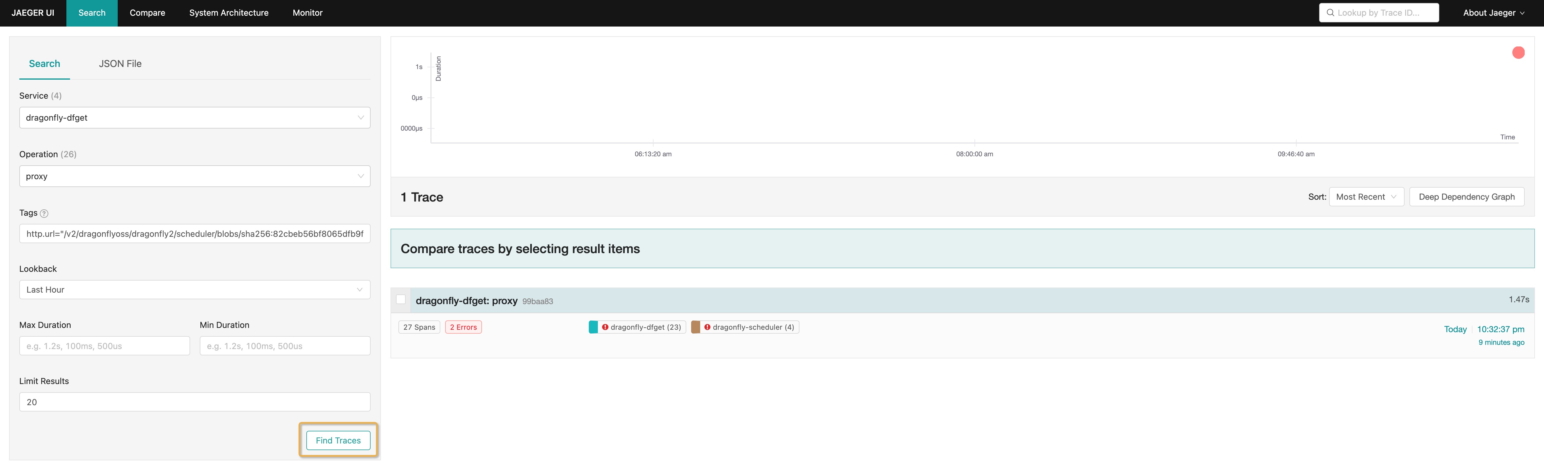Image resolution: width=1544 pixels, height=467 pixels.
Task: Click the 9 minutes ago label
Action: pos(1501,343)
